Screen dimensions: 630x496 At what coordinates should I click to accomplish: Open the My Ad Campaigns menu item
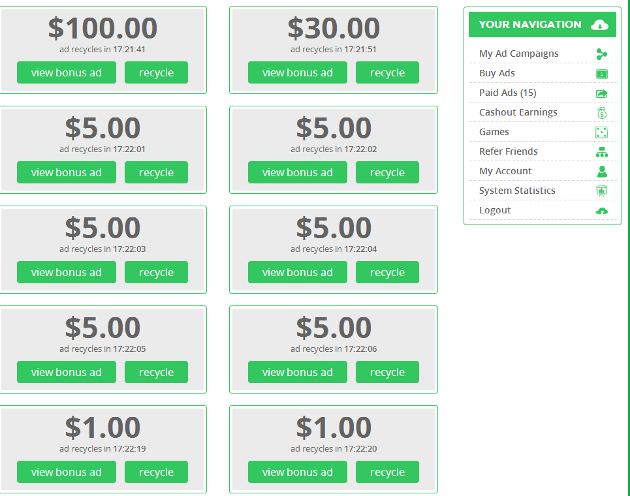(x=518, y=54)
